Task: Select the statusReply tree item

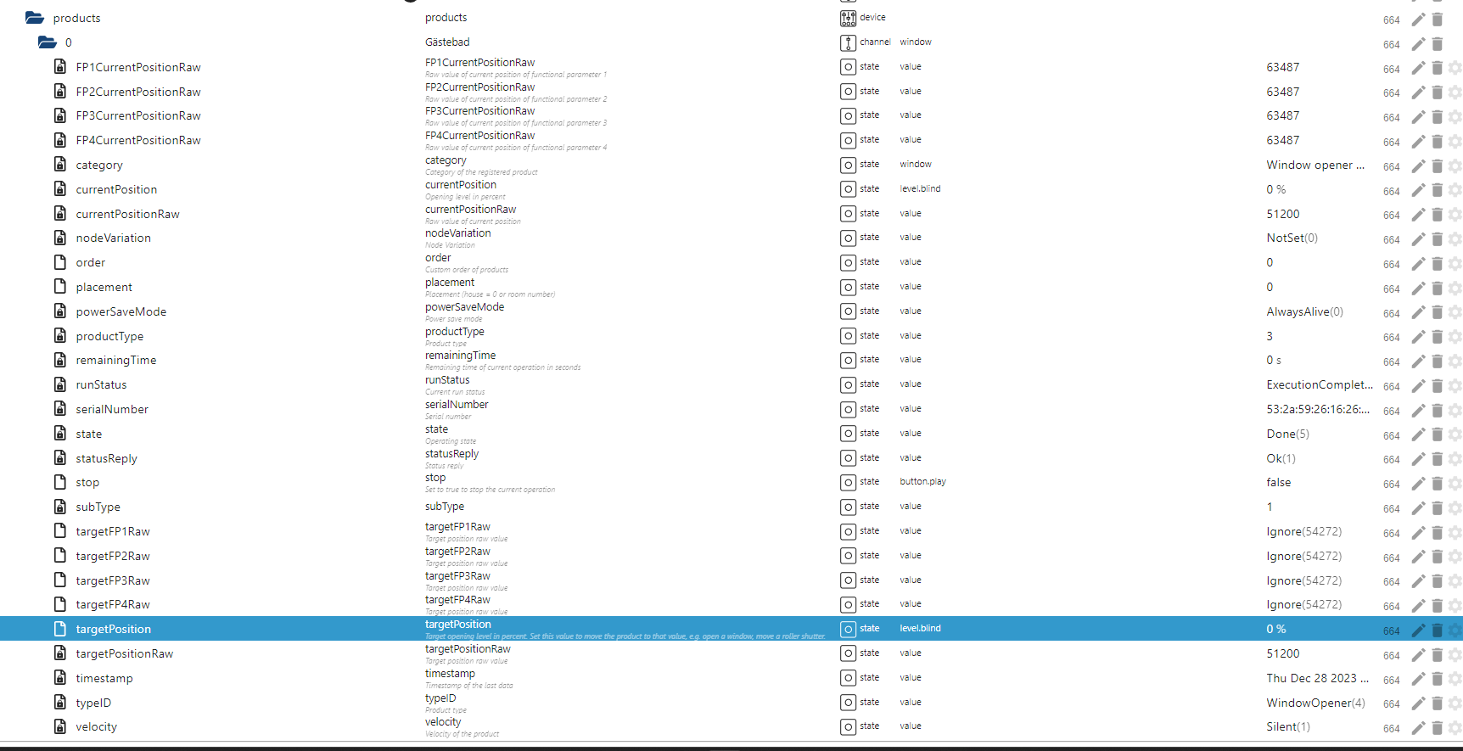Action: click(106, 458)
